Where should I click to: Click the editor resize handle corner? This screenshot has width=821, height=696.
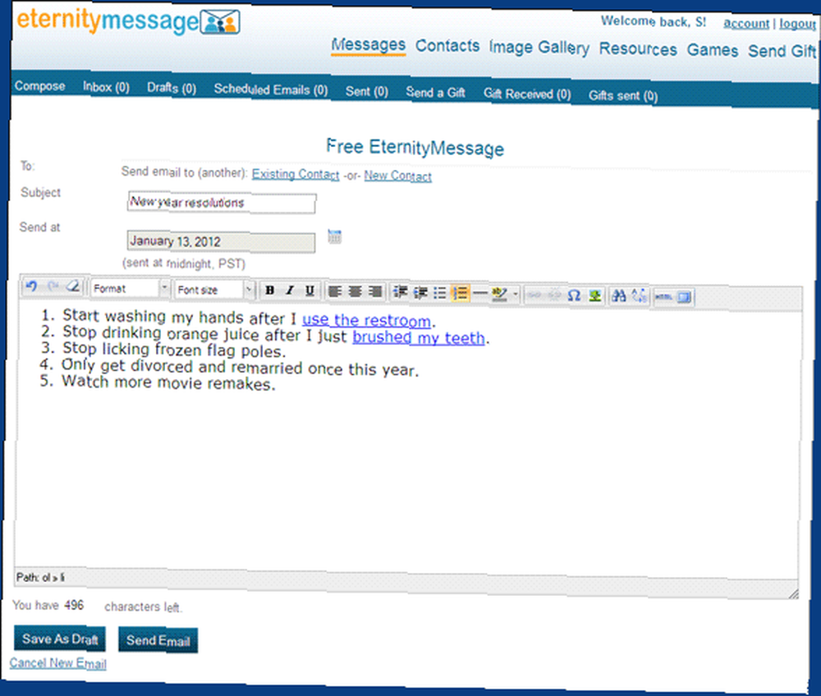[793, 593]
